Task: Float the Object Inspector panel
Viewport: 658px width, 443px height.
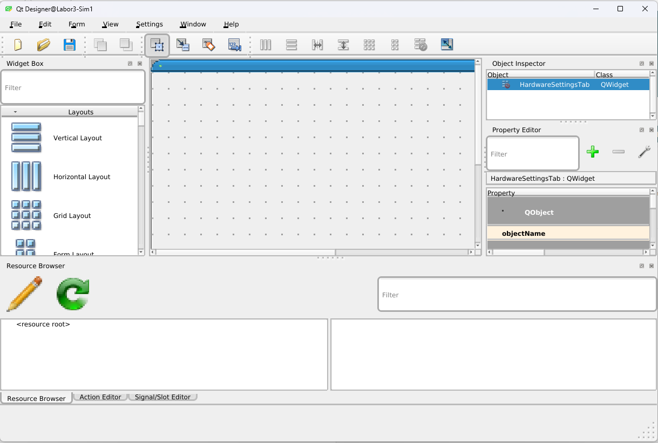Action: 642,64
